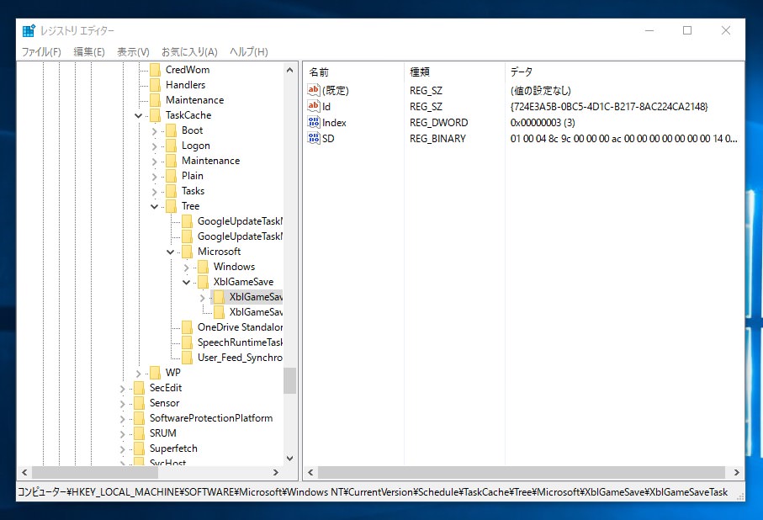Screen dimensions: 763x520
Task: Open the ファイル(F) menu
Action: point(41,51)
